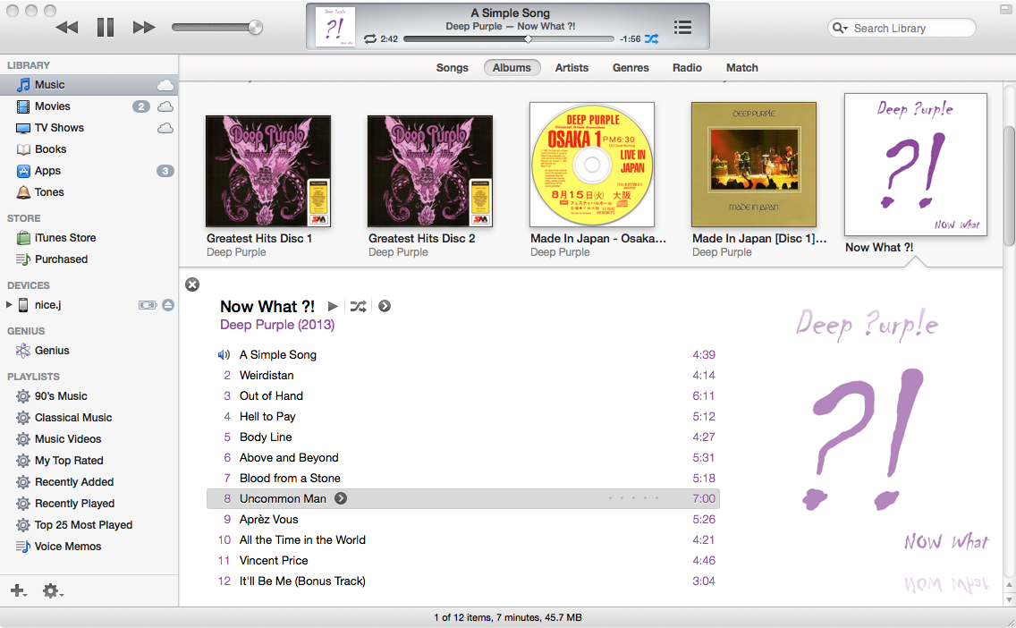Screen dimensions: 1016x628
Task: Click the cloud icon beside TV Shows
Action: (165, 128)
